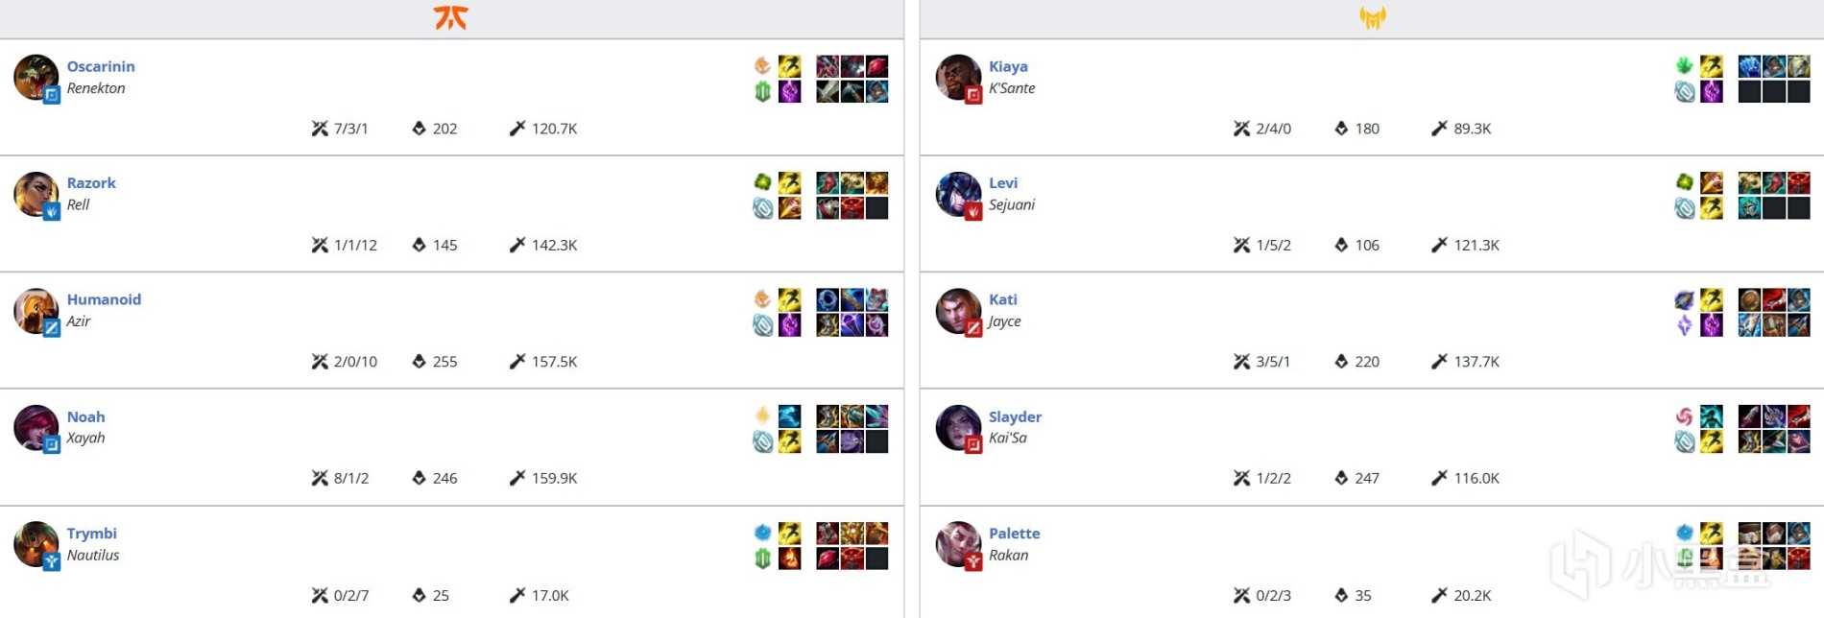This screenshot has width=1824, height=618.
Task: Click Humanoid's creep score minion icon
Action: coord(419,362)
